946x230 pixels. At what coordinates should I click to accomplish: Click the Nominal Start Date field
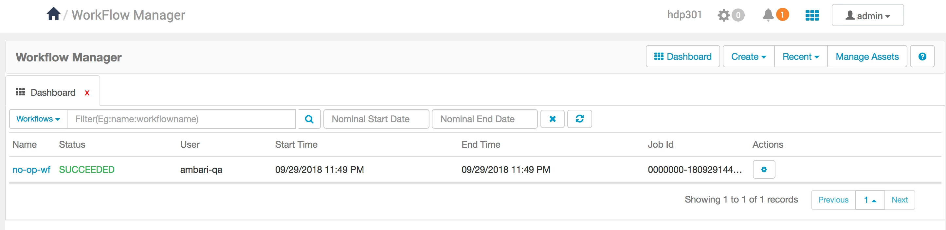(x=376, y=119)
